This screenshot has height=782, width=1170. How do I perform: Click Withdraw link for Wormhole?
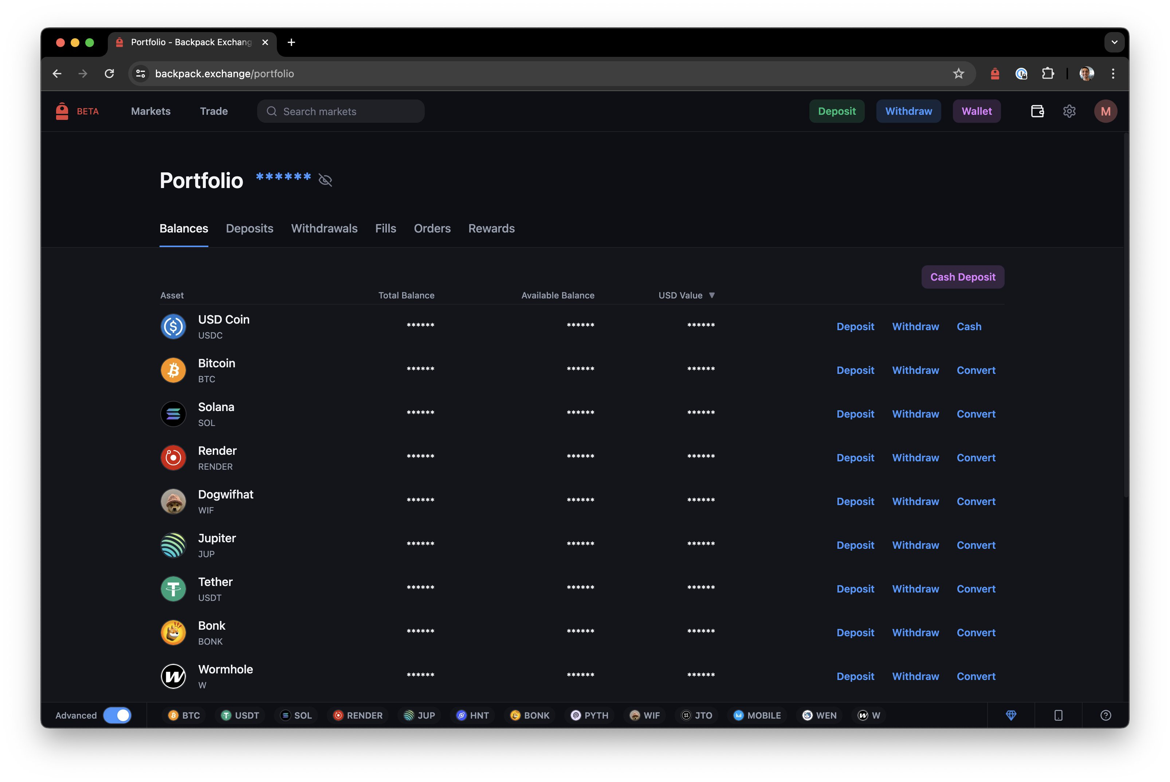pos(915,676)
